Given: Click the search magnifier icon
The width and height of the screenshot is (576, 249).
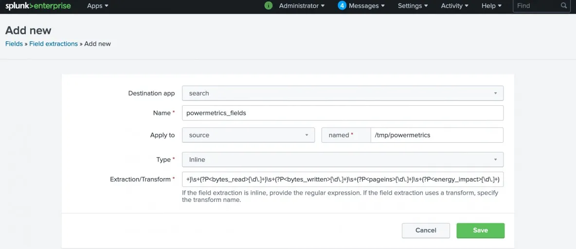Looking at the screenshot, I should [564, 6].
